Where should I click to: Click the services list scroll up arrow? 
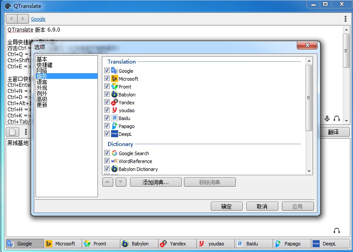point(309,61)
